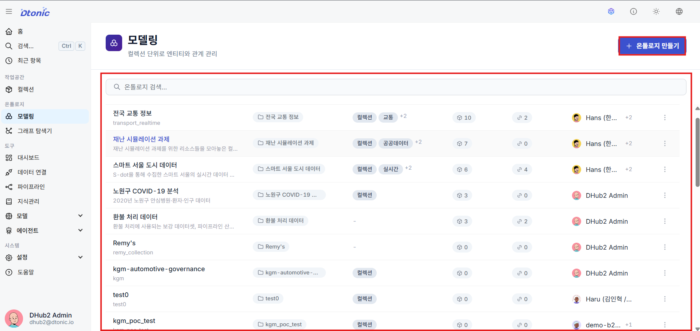Click the 온톨로지 만들기 button
Image resolution: width=700 pixels, height=331 pixels.
652,46
